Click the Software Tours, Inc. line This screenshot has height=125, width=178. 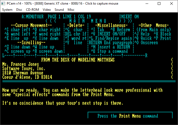click(24, 69)
